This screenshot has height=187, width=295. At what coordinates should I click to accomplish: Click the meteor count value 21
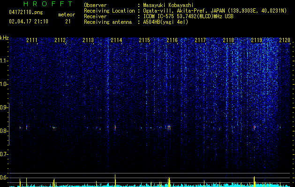pyautogui.click(x=68, y=22)
